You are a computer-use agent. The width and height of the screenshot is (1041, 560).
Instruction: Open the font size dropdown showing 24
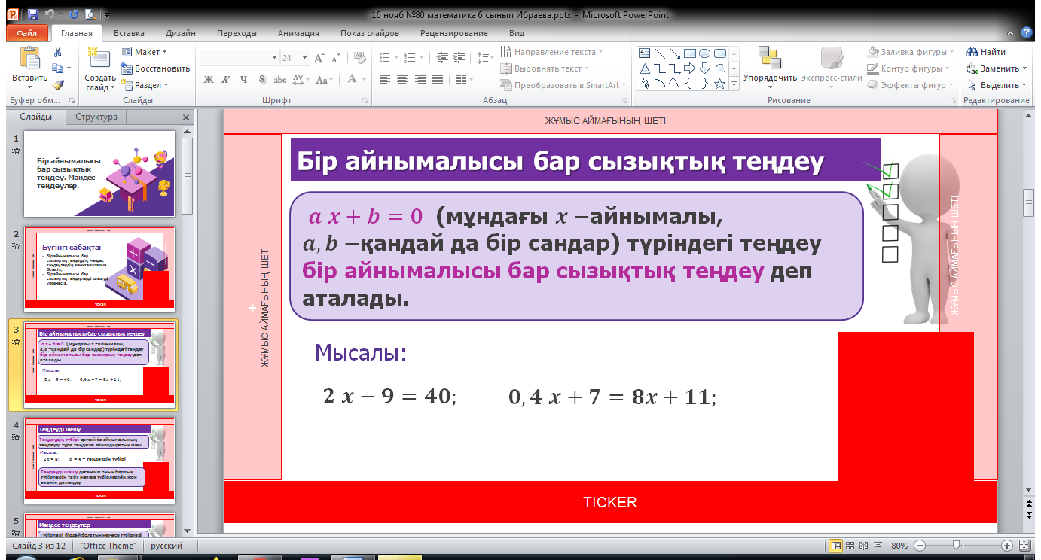pyautogui.click(x=304, y=58)
